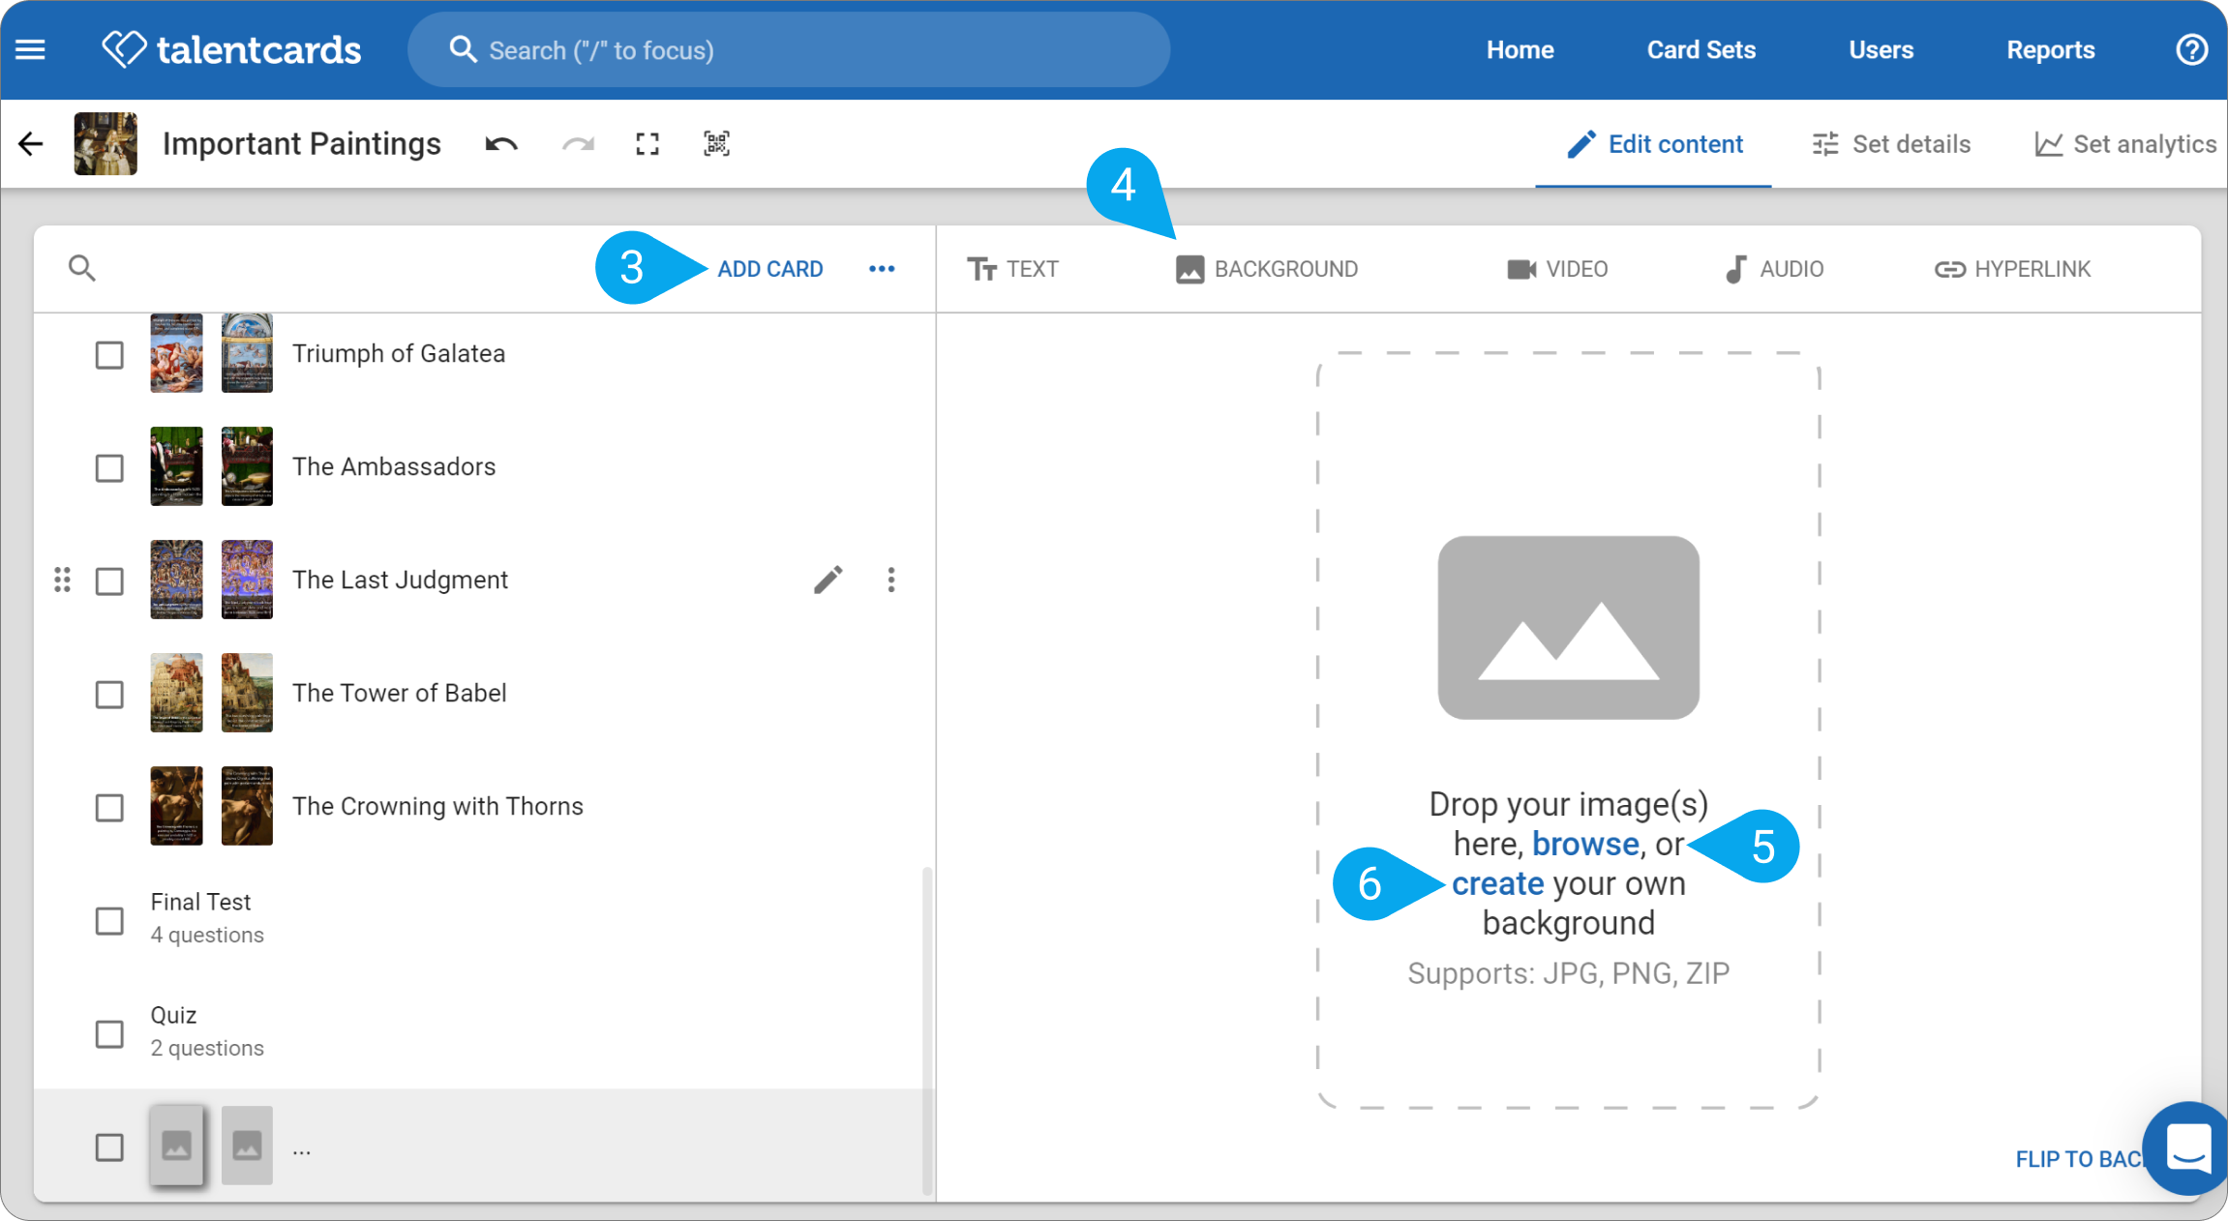
Task: Open the Card Sets menu
Action: 1701,49
